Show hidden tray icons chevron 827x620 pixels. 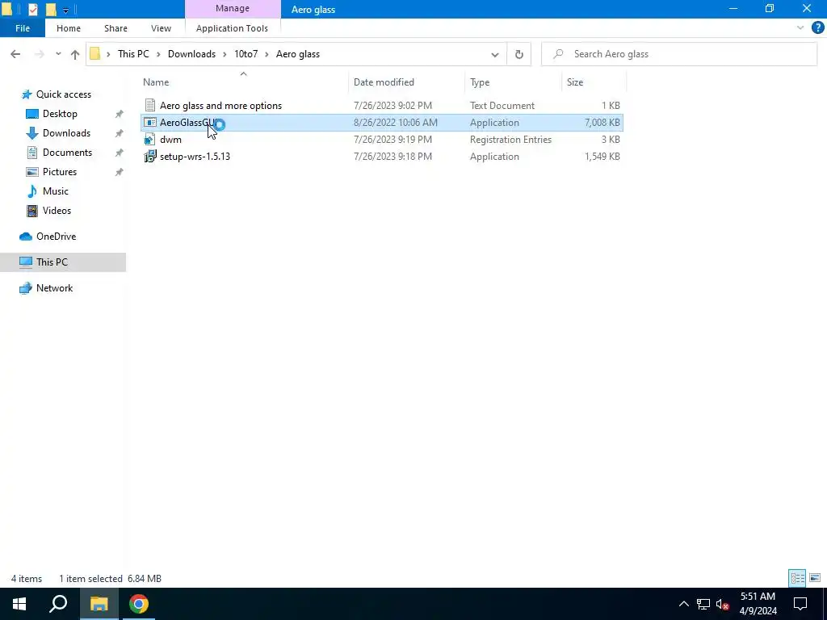coord(683,604)
